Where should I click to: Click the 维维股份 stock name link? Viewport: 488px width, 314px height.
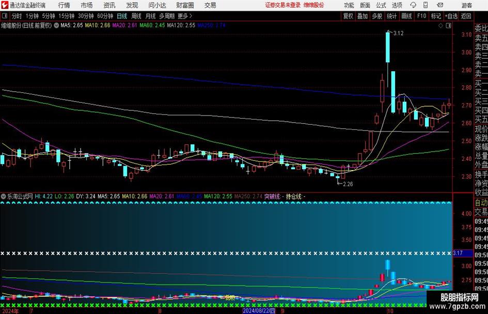[314, 5]
